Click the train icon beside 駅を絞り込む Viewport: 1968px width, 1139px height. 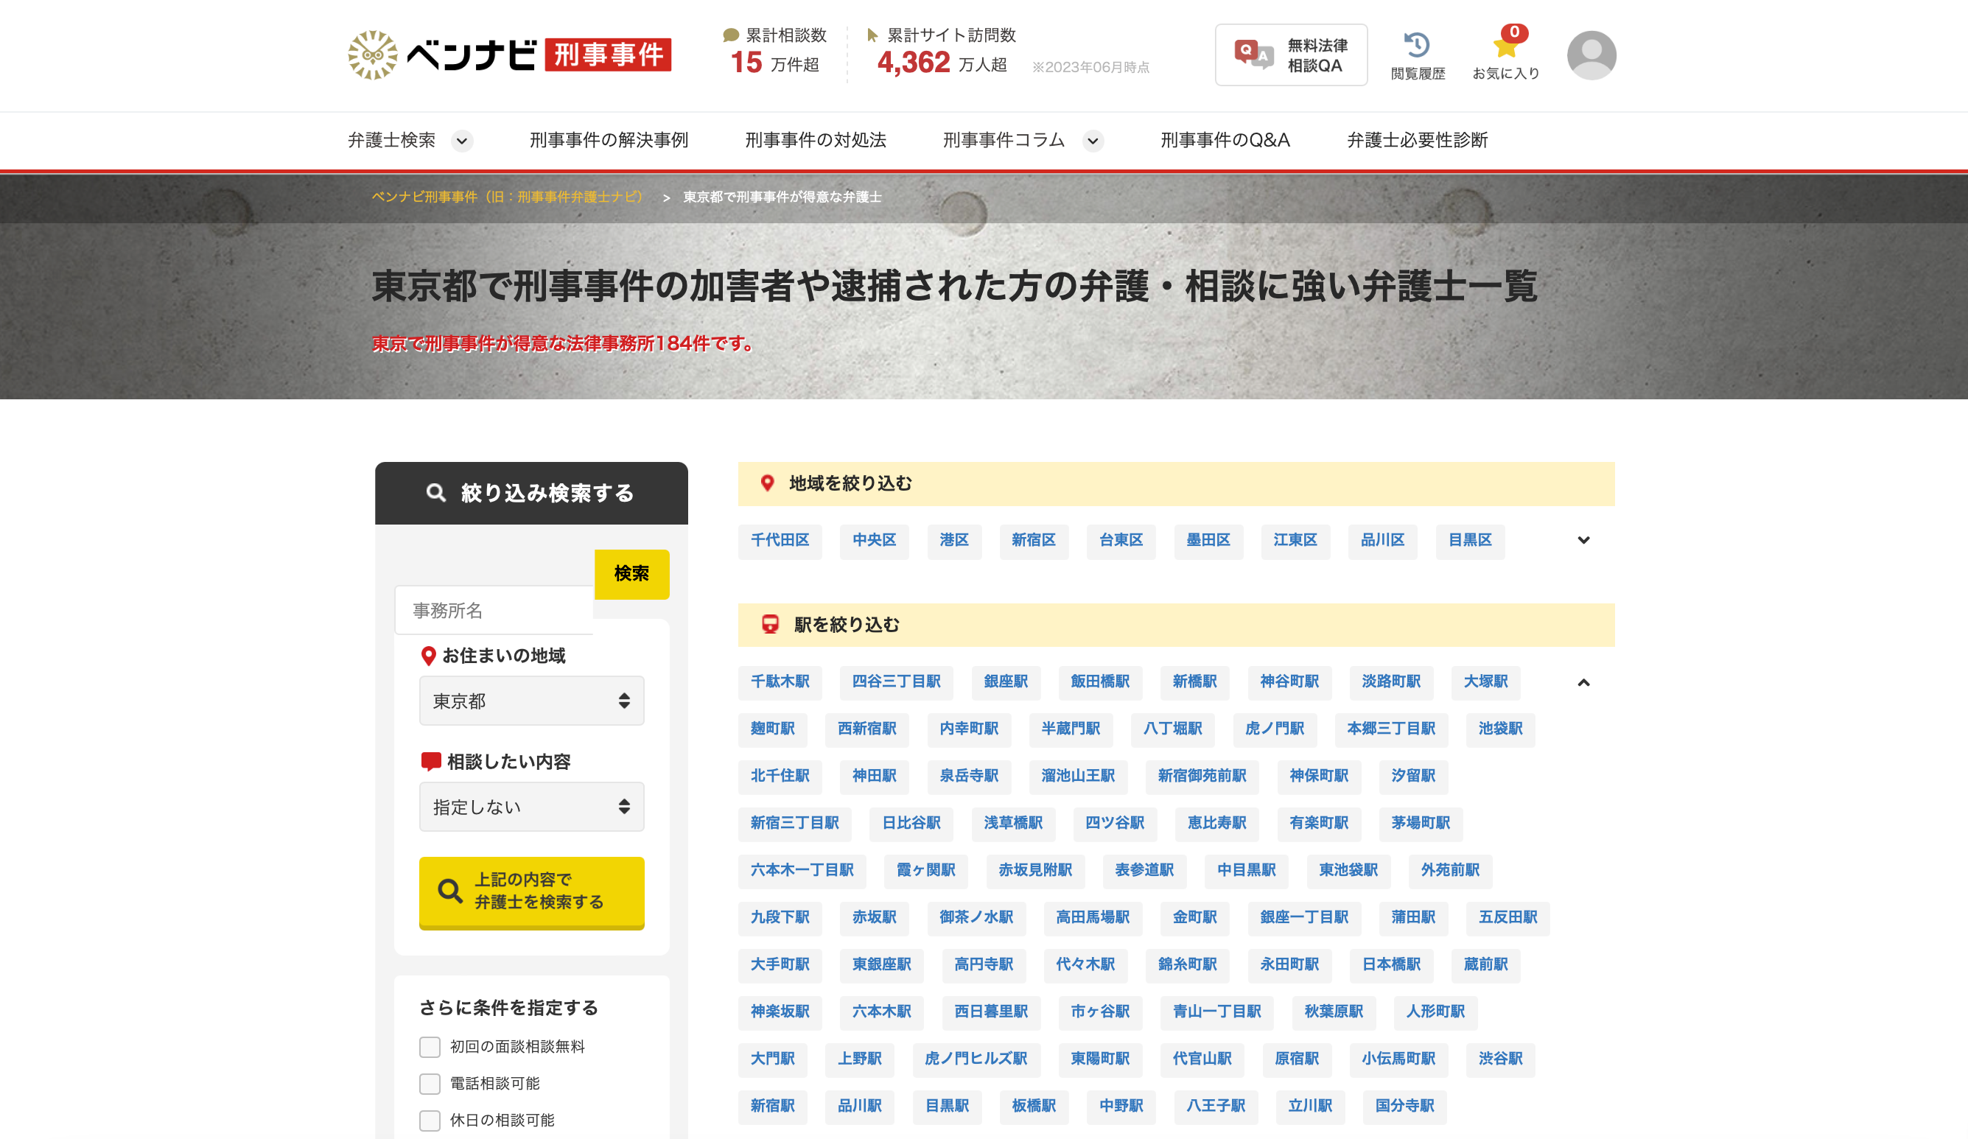[771, 625]
